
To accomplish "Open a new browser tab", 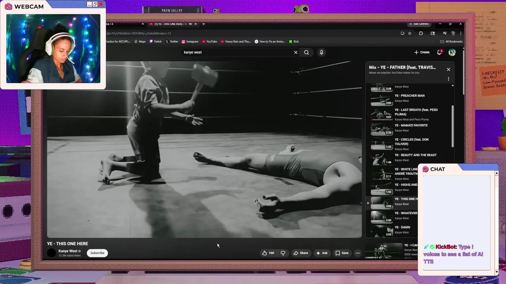I will pos(204,24).
